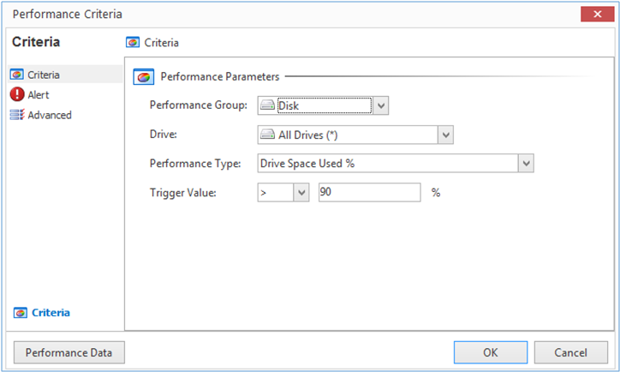
Task: Switch to the Alert page label
Action: coord(39,95)
